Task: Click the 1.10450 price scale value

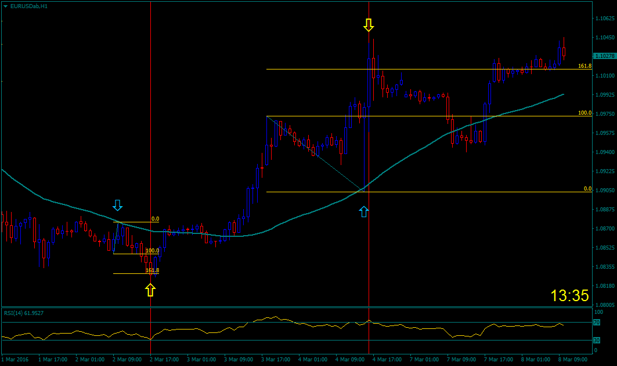Action: pyautogui.click(x=605, y=38)
